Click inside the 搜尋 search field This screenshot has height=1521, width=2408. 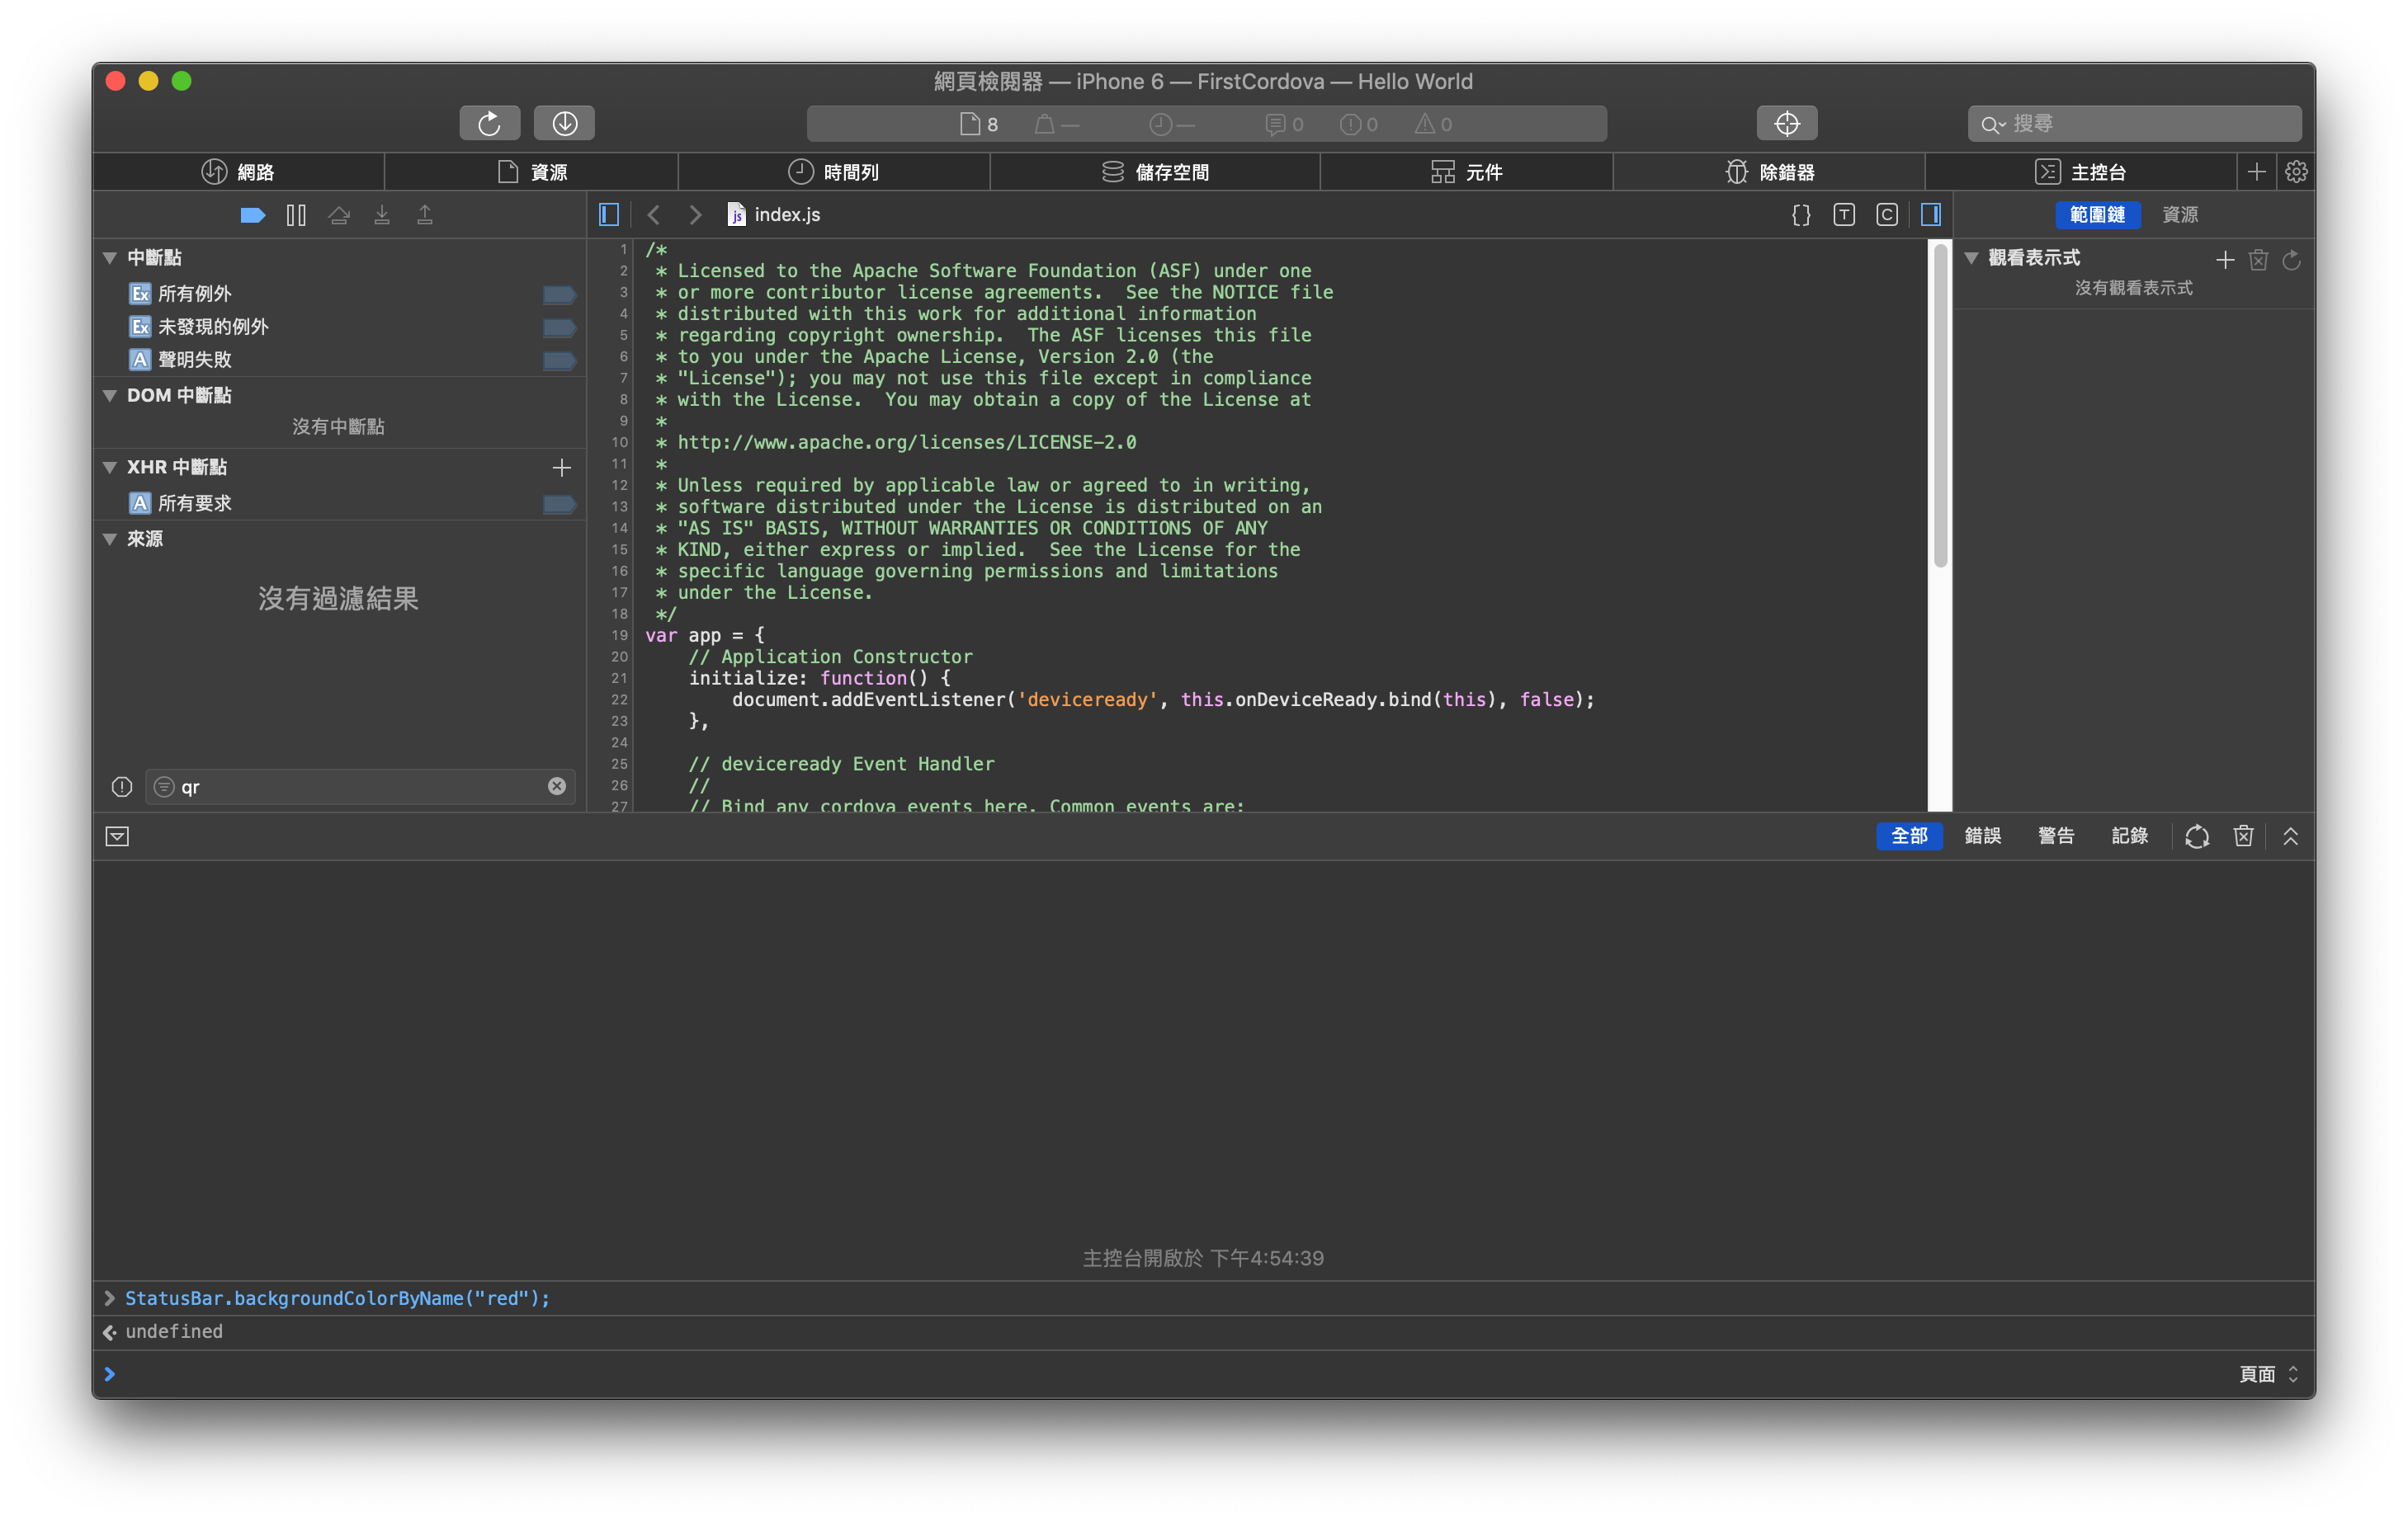2133,123
